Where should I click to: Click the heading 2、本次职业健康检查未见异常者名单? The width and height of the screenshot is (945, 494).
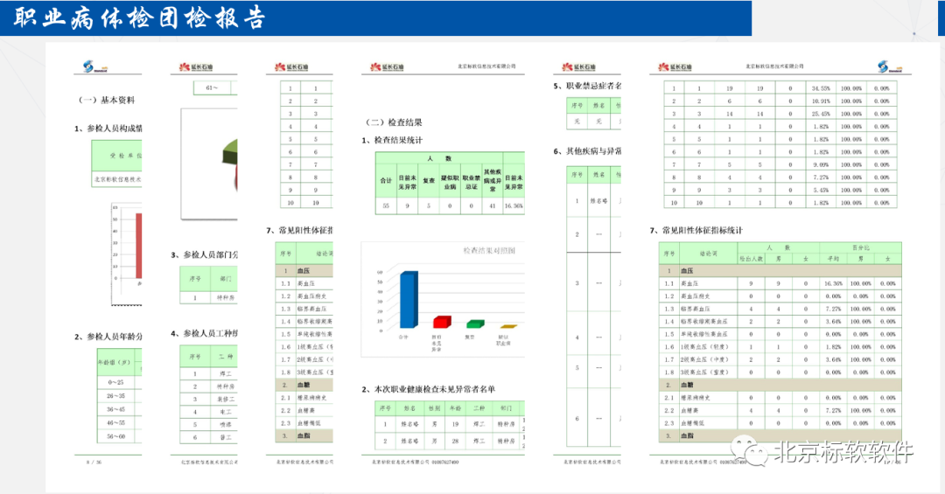click(429, 389)
